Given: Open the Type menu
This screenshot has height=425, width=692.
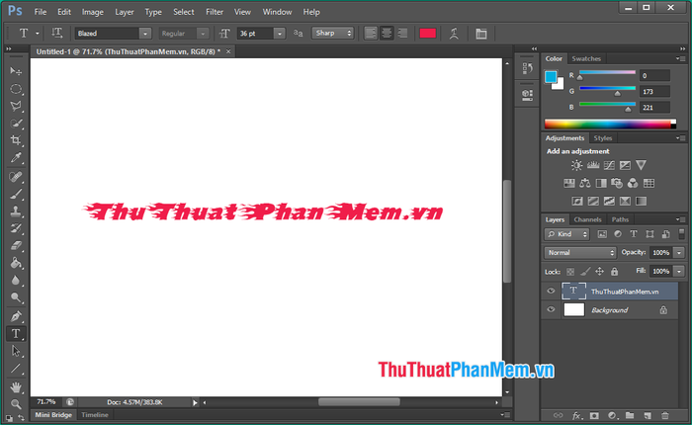Looking at the screenshot, I should pos(153,12).
